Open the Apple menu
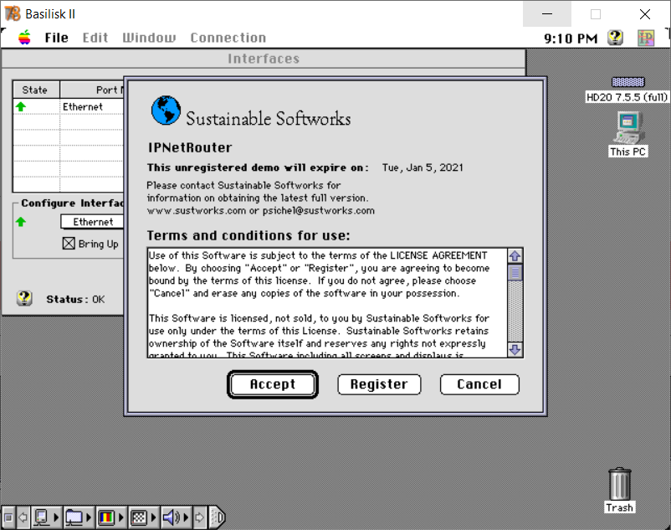The image size is (671, 530). click(24, 38)
